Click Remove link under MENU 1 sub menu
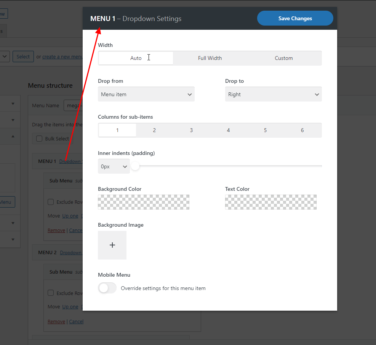Screen dimensions: 376x345 (56, 230)
